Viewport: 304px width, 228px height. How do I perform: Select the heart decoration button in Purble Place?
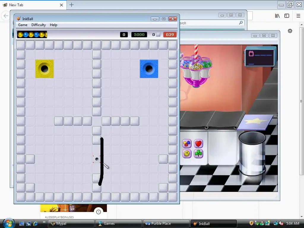(x=198, y=144)
